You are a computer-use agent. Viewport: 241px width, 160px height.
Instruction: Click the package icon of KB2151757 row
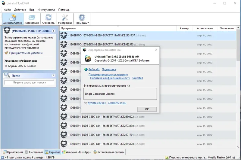pyautogui.click(x=64, y=35)
